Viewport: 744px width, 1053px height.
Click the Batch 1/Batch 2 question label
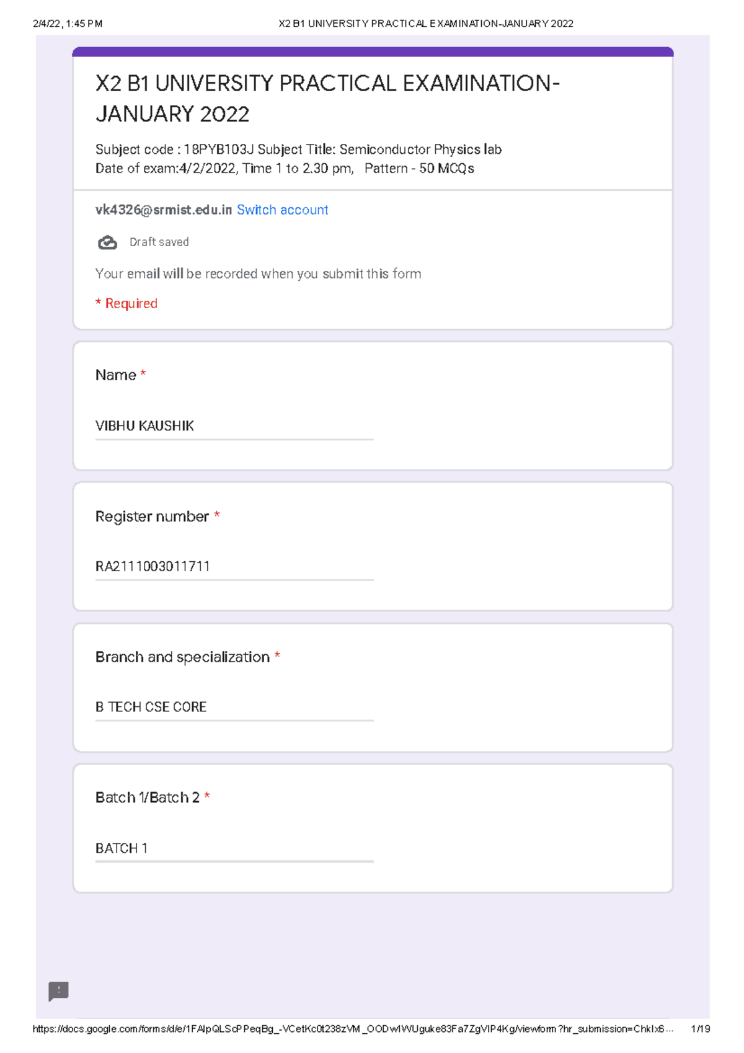148,798
